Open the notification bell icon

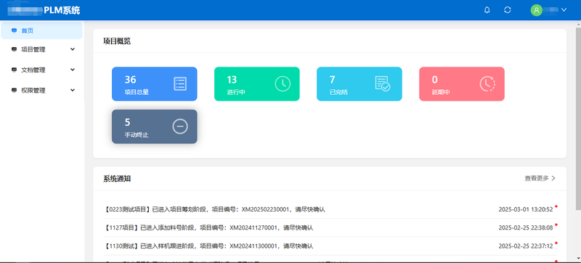point(487,10)
